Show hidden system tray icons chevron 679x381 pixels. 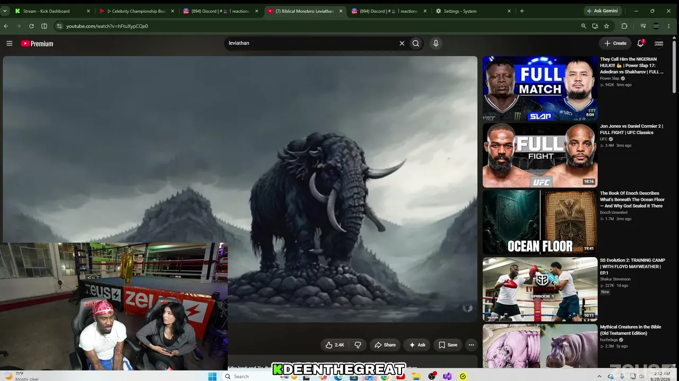[599, 376]
